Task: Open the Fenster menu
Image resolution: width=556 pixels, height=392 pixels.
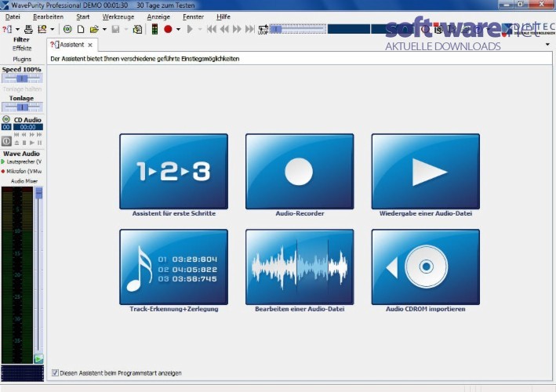Action: pos(193,16)
